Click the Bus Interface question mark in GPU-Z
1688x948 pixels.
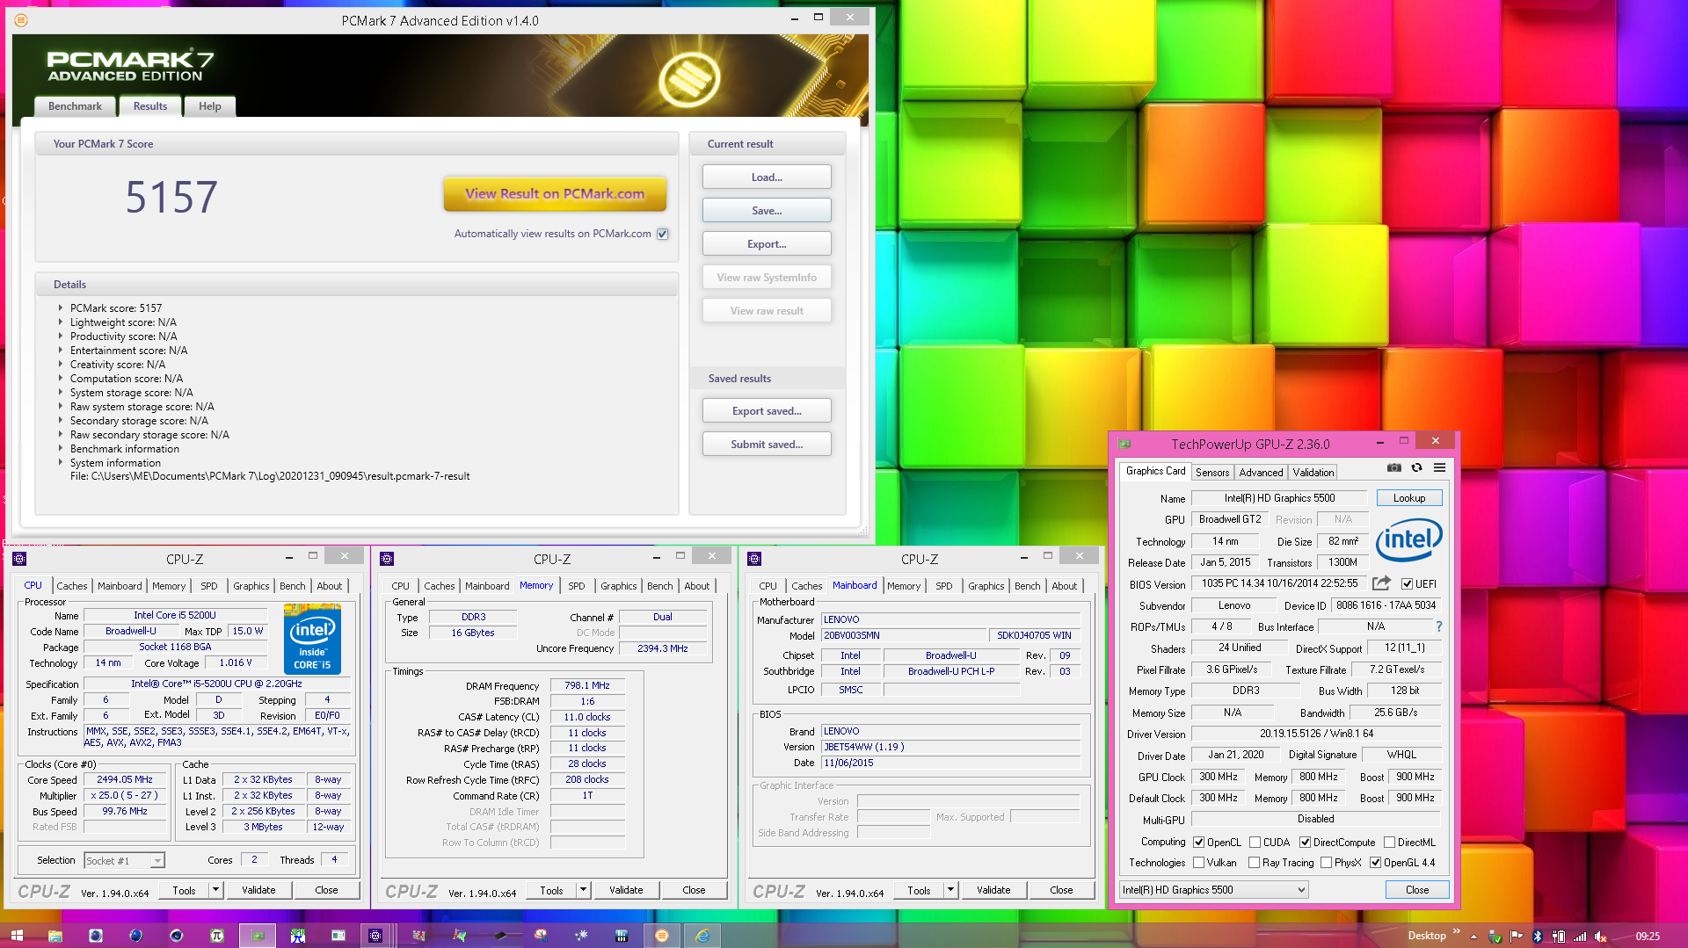tap(1439, 626)
